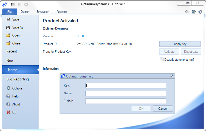Switch to the Design tab
The width and height of the screenshot is (206, 131).
25,12
